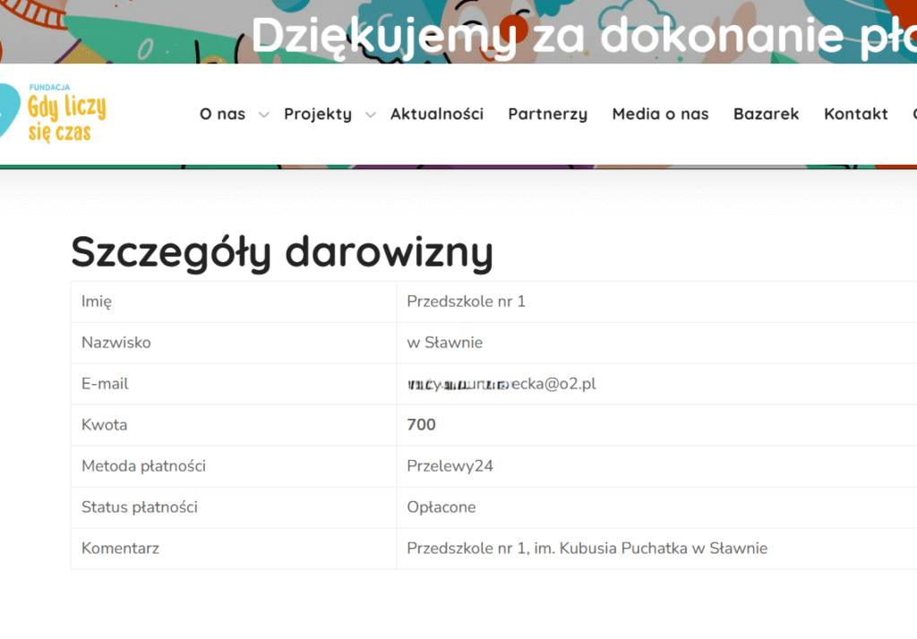Go to the Aktualności page
Viewport: 917px width, 639px height.
436,114
